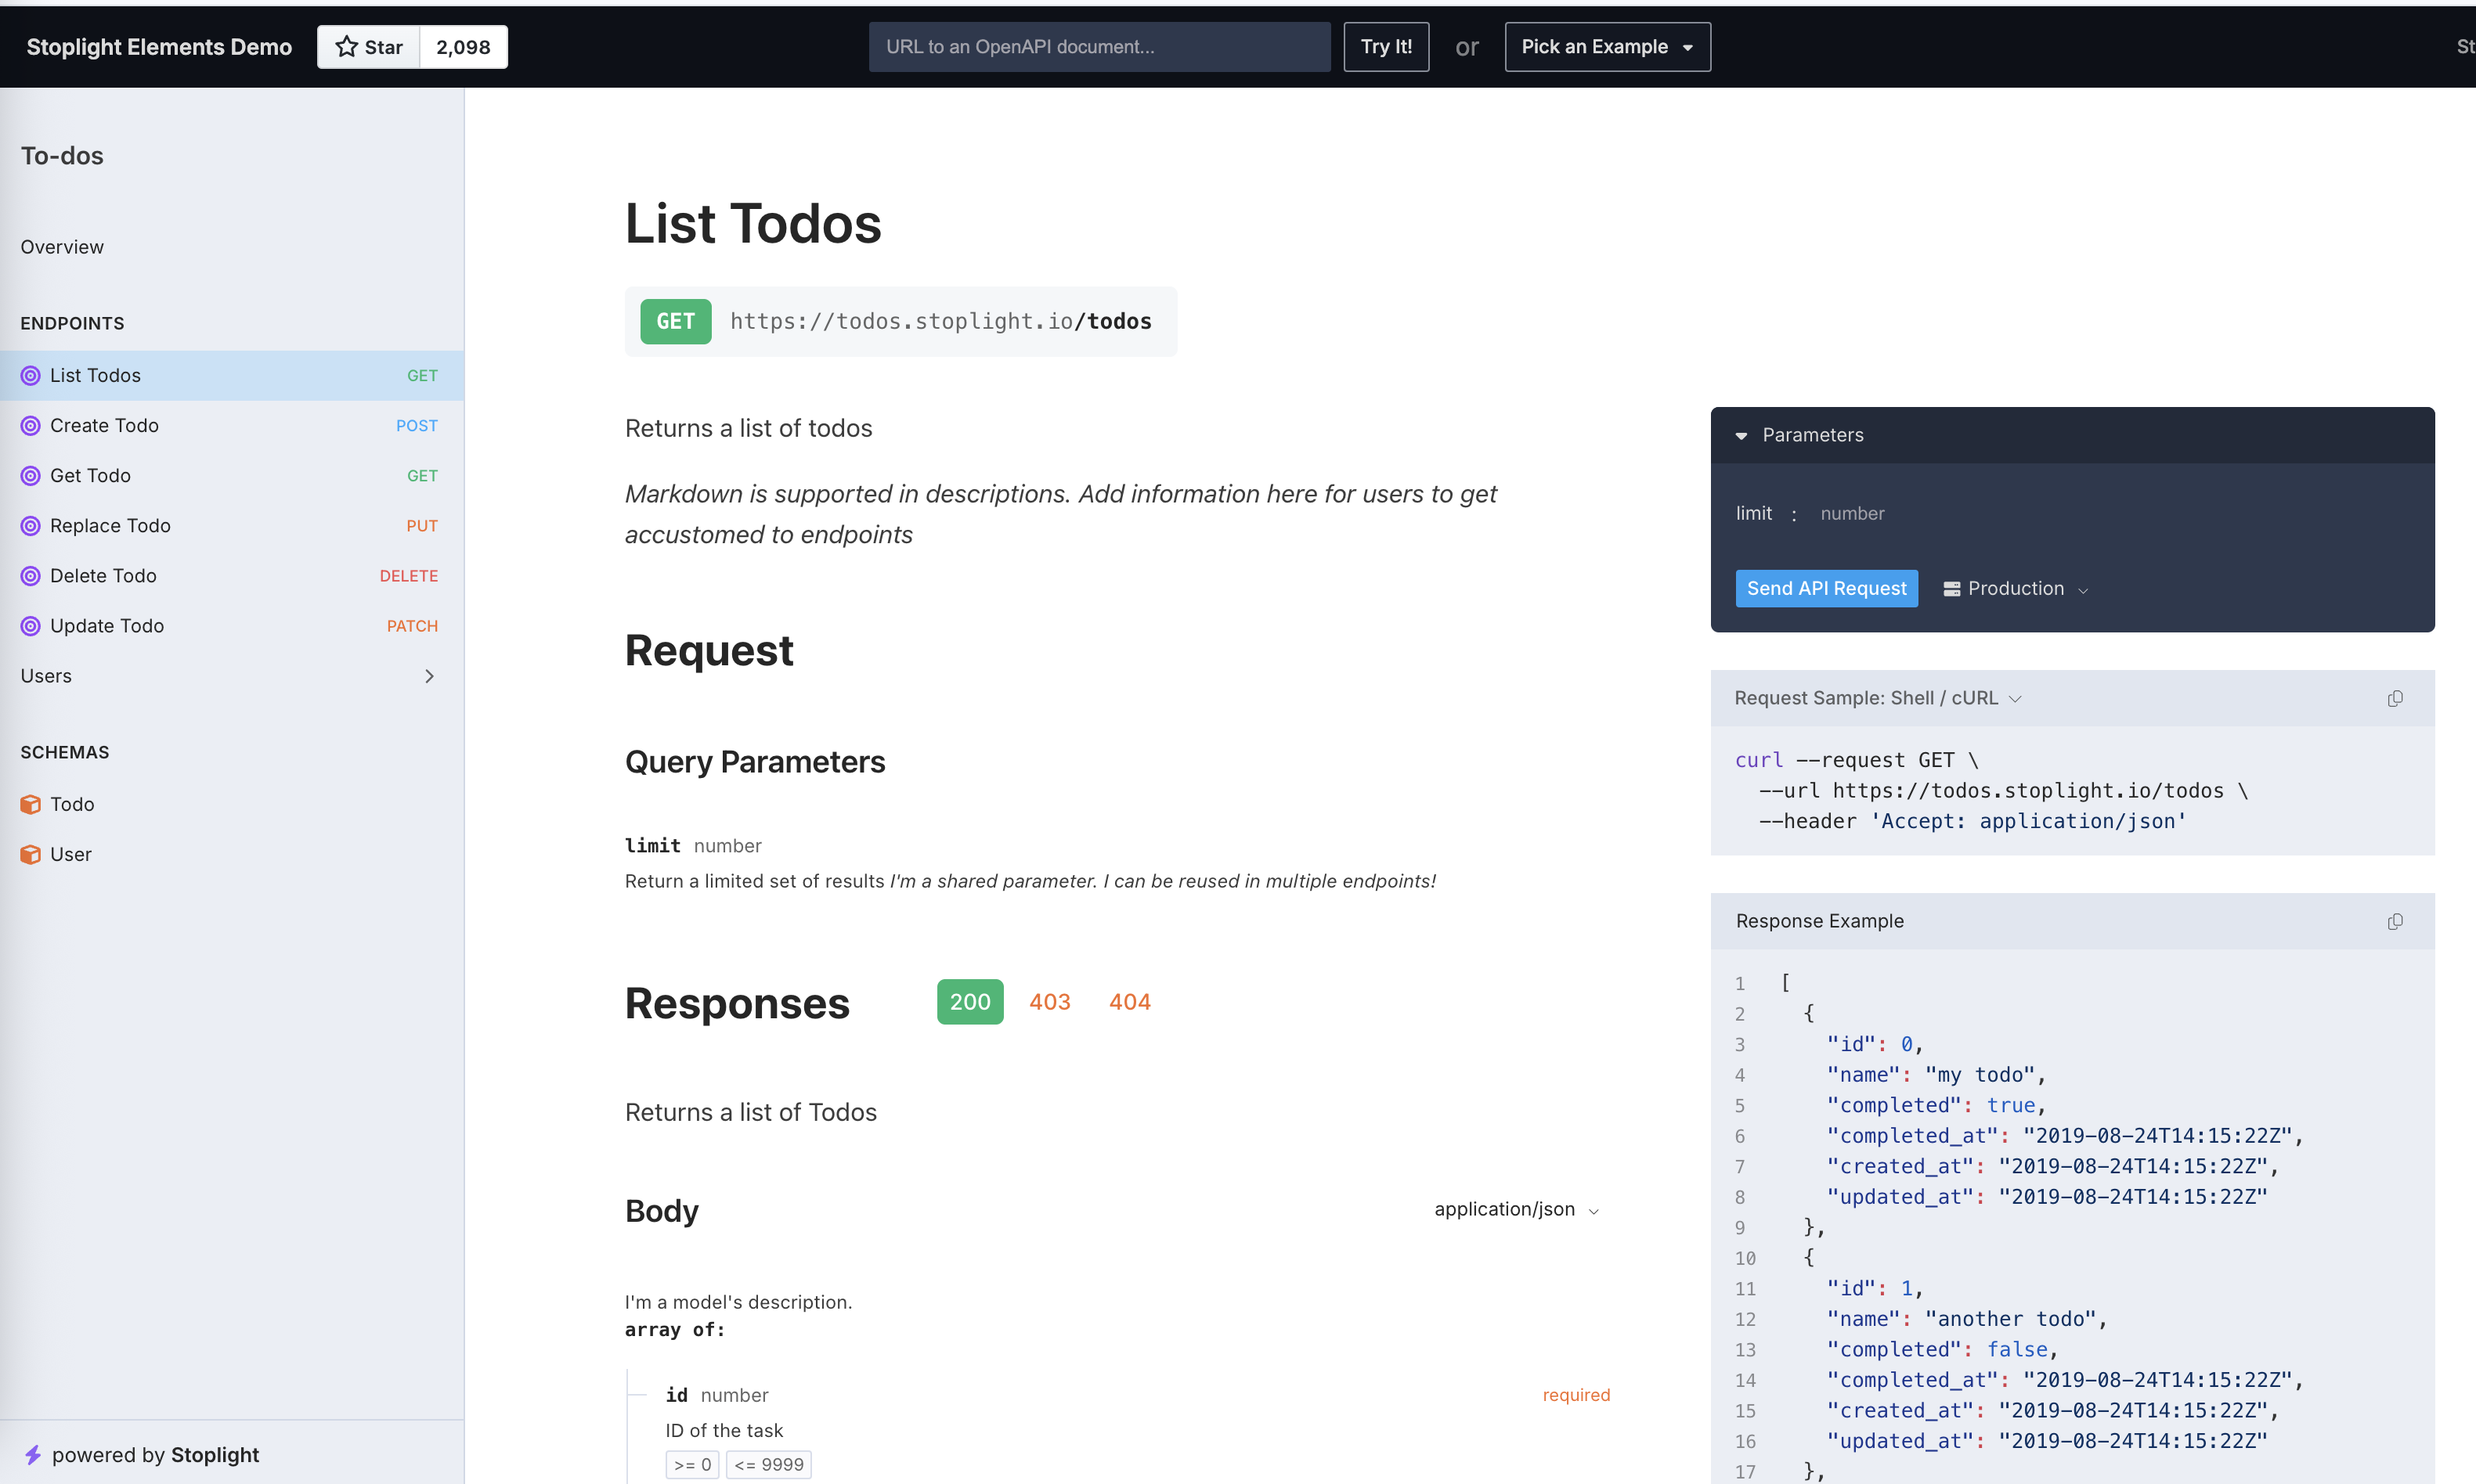Open the Production server dropdown
This screenshot has height=1484, width=2476.
pyautogui.click(x=2015, y=589)
